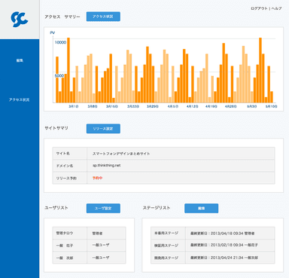
Task: Select the ユーザリスト heading
Action: [x=56, y=208]
